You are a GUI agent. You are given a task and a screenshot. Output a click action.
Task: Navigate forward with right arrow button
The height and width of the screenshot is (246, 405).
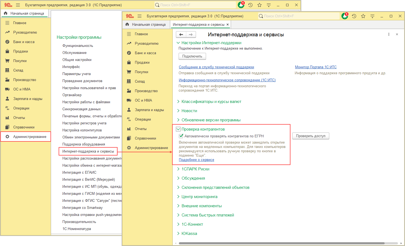click(191, 35)
